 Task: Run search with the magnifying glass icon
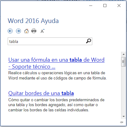click(89, 41)
